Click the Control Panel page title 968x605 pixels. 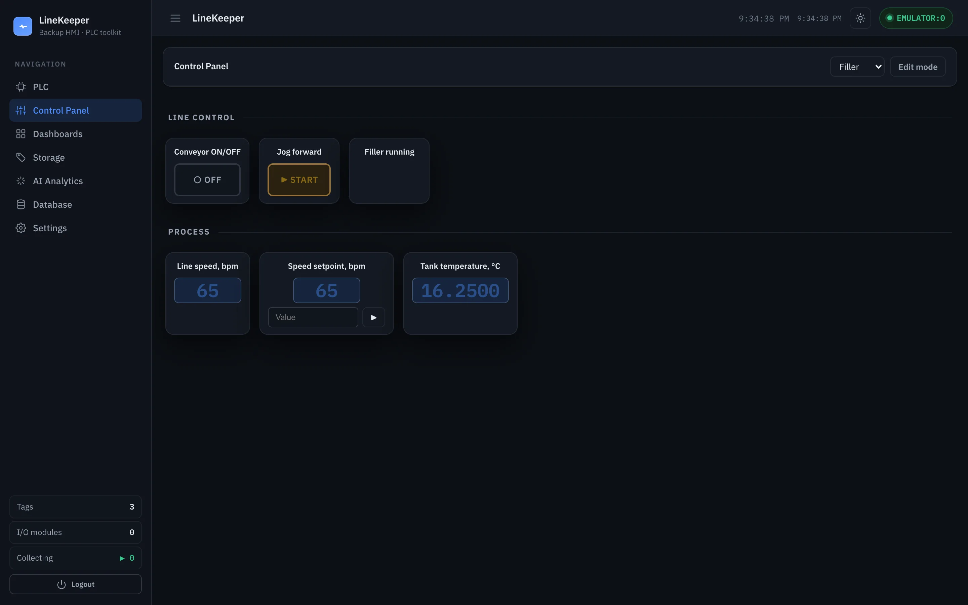[x=201, y=67]
